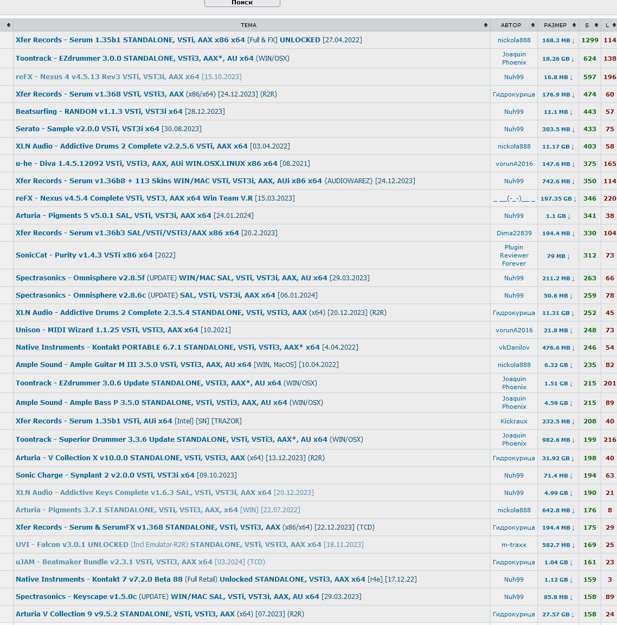Open Xfer Records Serum v1.368 R2R topic
617x625 pixels.
(x=146, y=94)
